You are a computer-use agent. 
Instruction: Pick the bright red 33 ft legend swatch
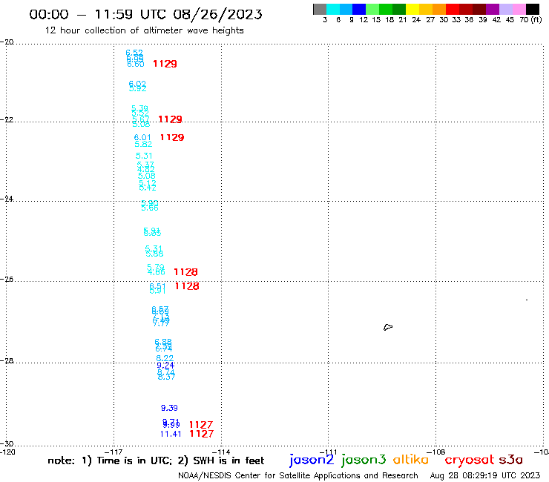click(453, 9)
